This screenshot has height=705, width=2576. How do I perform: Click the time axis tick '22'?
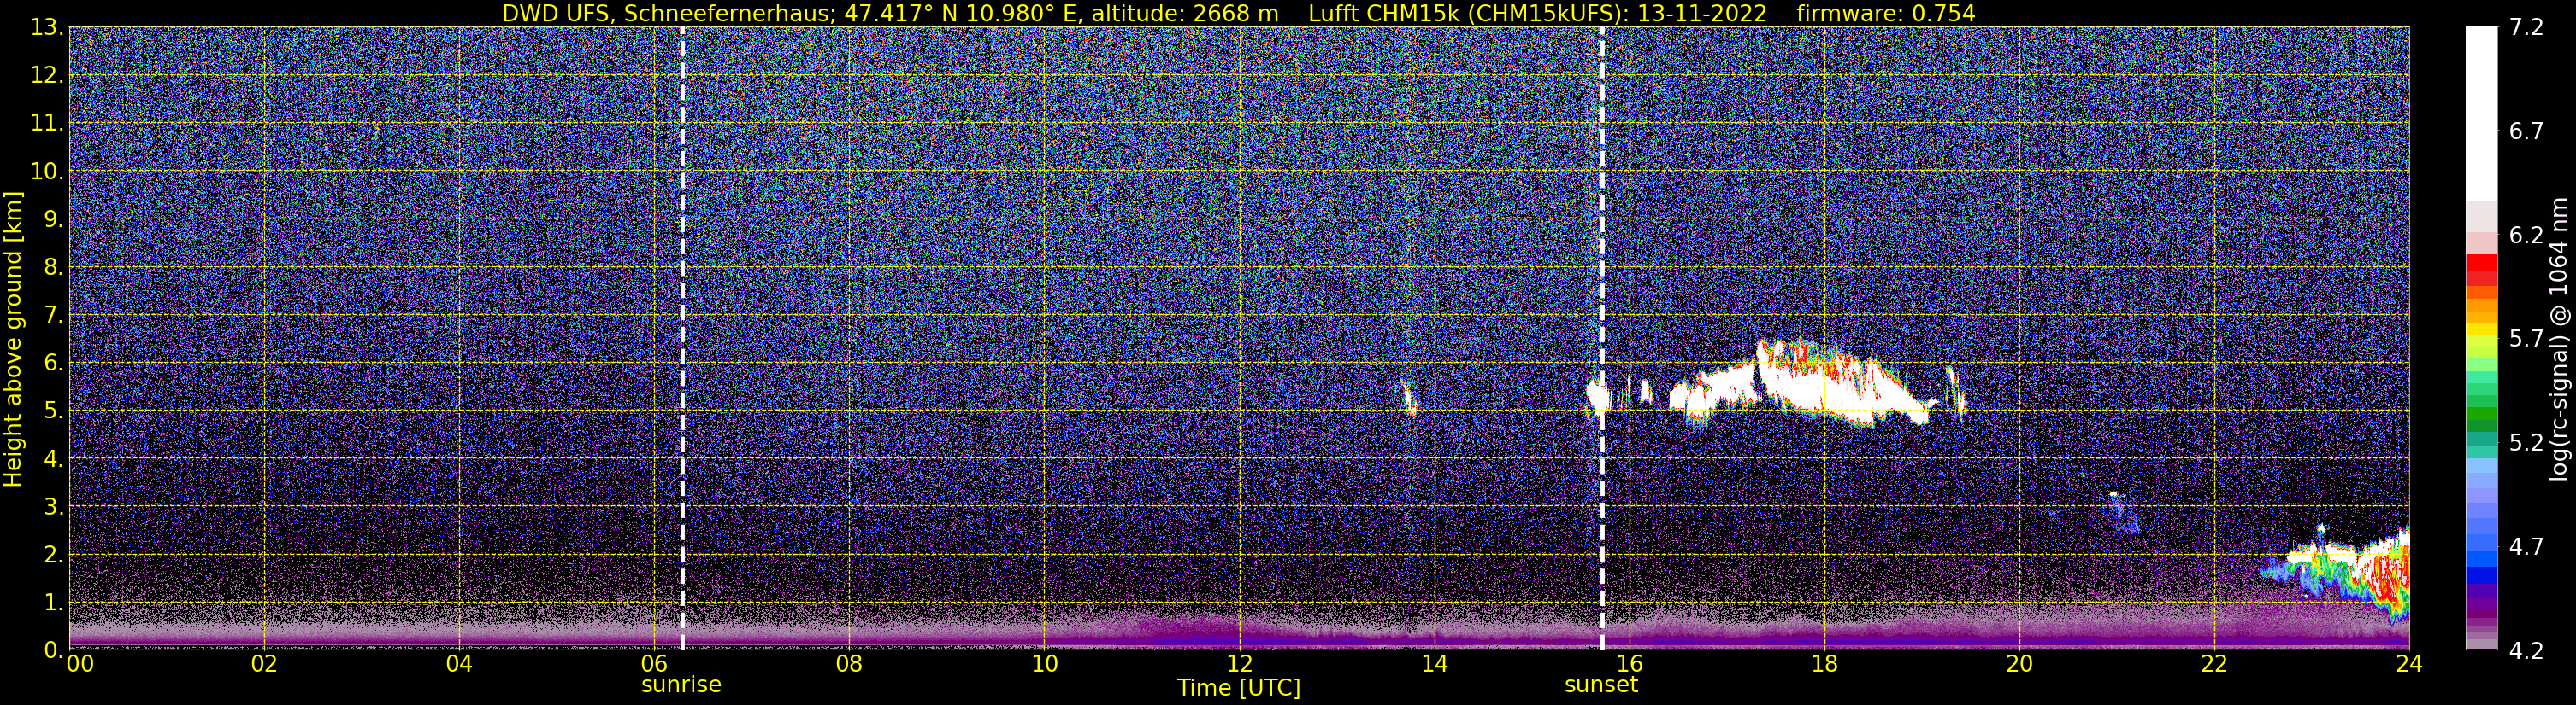click(x=2214, y=665)
